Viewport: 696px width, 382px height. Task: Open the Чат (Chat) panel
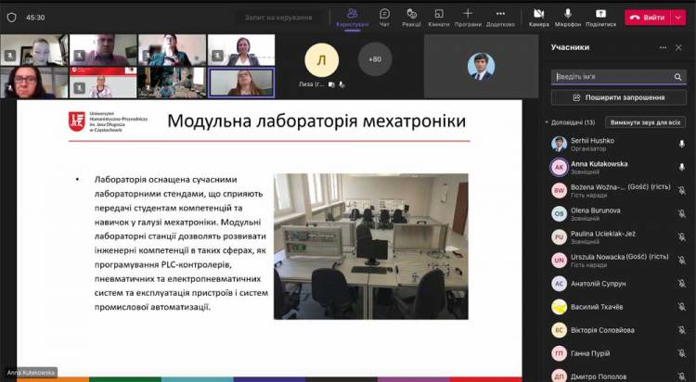pyautogui.click(x=384, y=17)
